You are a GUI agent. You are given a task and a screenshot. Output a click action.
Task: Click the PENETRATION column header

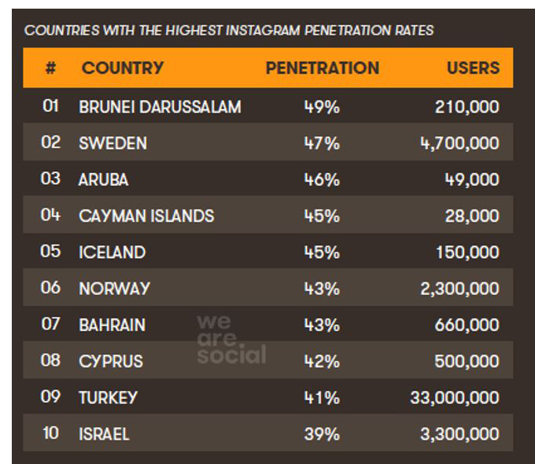[323, 68]
